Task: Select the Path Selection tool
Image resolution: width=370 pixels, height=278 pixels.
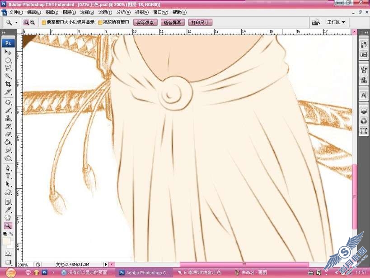Action: [8, 184]
